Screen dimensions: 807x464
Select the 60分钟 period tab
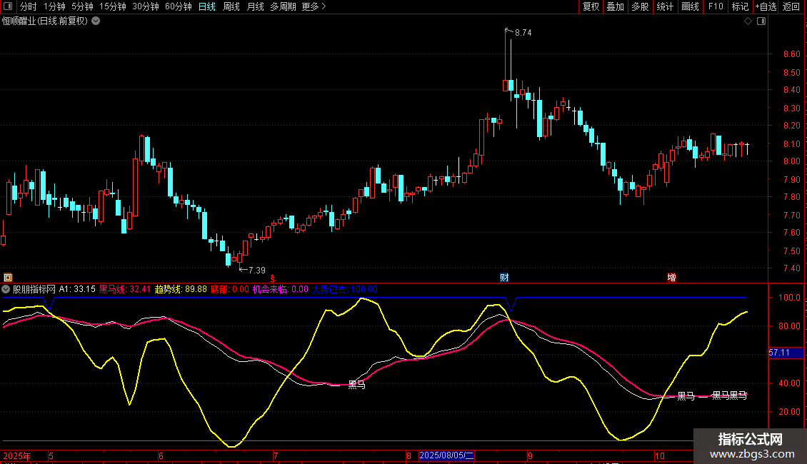coord(179,7)
